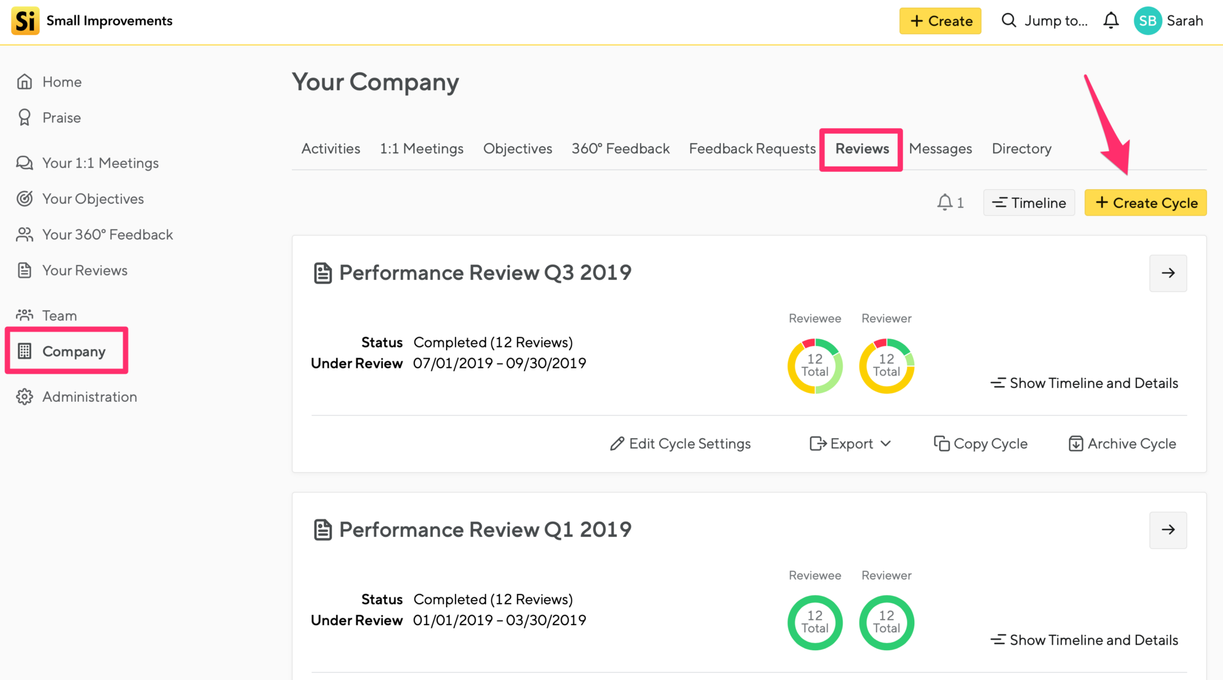Select the Home icon in sidebar
This screenshot has height=680, width=1223.
(x=24, y=81)
